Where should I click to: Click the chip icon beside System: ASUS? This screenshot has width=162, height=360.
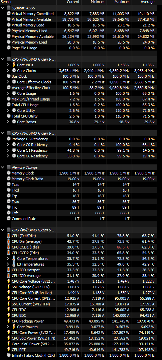(x=8, y=8)
